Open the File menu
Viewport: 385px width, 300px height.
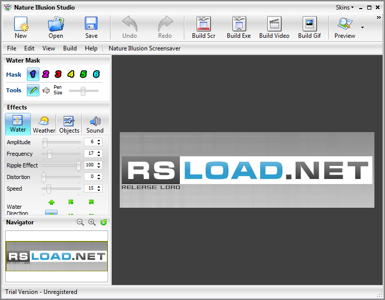[12, 48]
